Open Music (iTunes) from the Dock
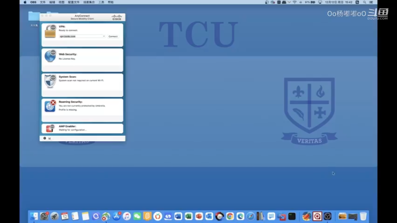The height and width of the screenshot is (223, 397). [127, 216]
